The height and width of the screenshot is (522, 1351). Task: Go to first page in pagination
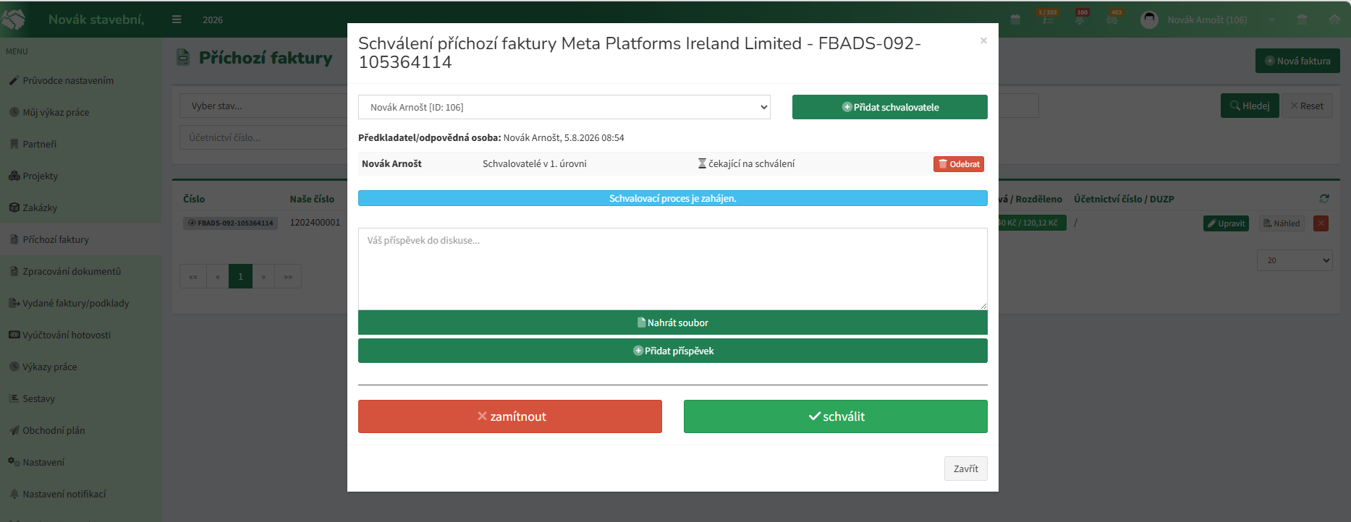coord(193,276)
